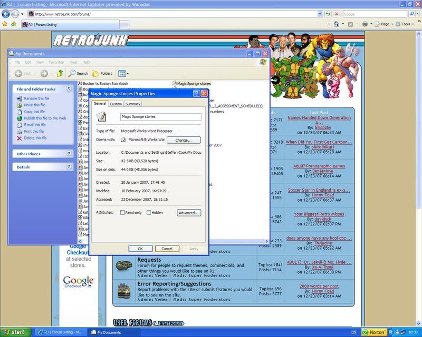Open the Favorites Center star icon
The height and width of the screenshot is (337, 422).
click(x=5, y=24)
